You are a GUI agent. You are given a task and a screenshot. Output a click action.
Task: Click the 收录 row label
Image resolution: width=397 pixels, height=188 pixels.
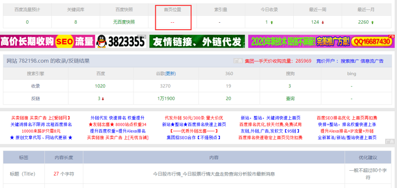pyautogui.click(x=35, y=86)
